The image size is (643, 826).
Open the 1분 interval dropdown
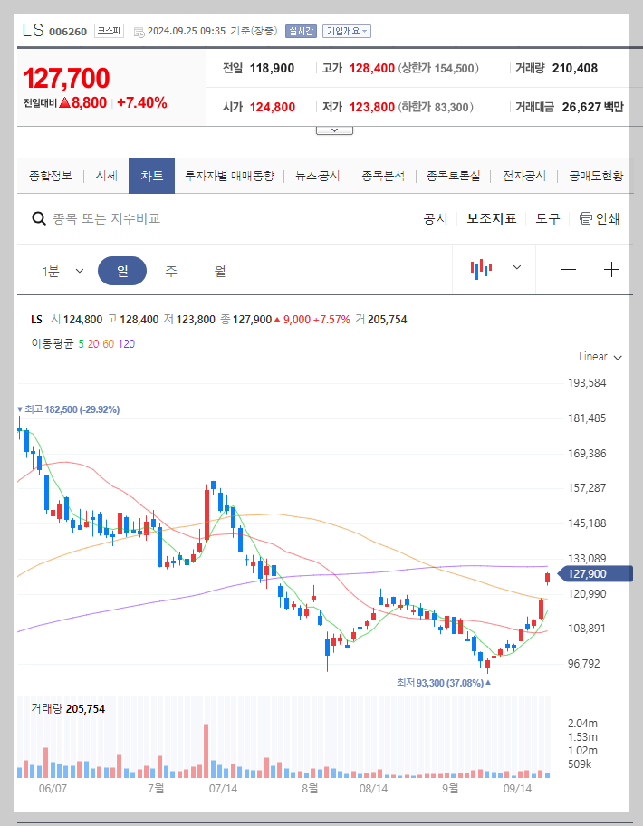click(60, 269)
